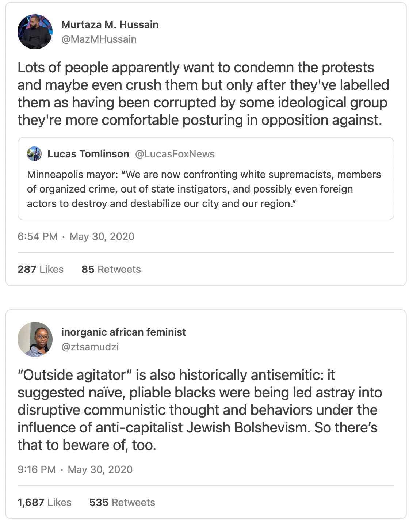Open the inorganic african feminist display name
Image resolution: width=409 pixels, height=526 pixels.
click(123, 332)
